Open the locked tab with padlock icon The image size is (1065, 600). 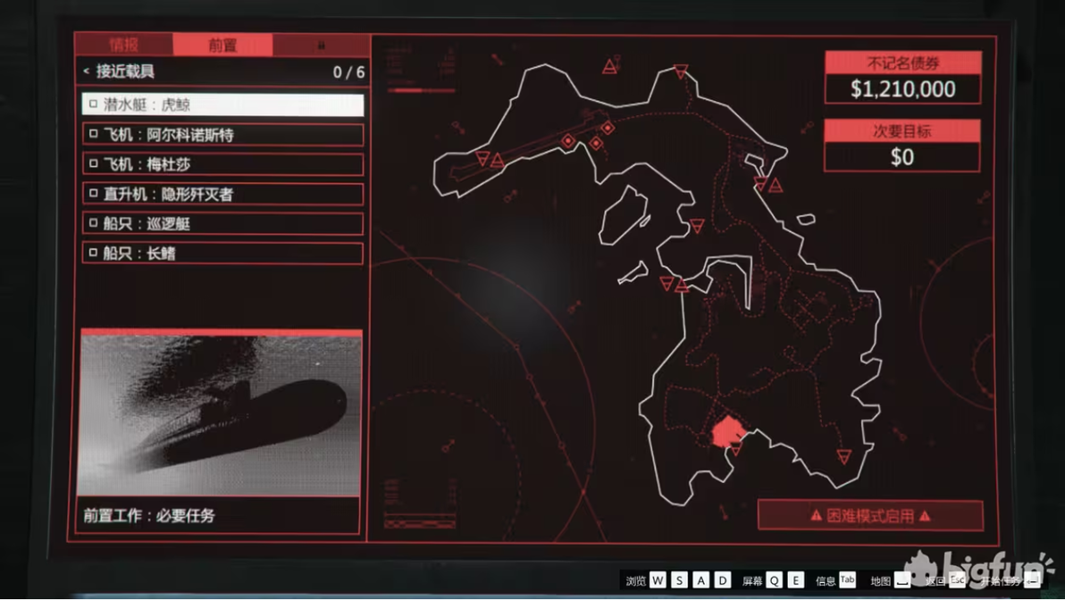322,45
